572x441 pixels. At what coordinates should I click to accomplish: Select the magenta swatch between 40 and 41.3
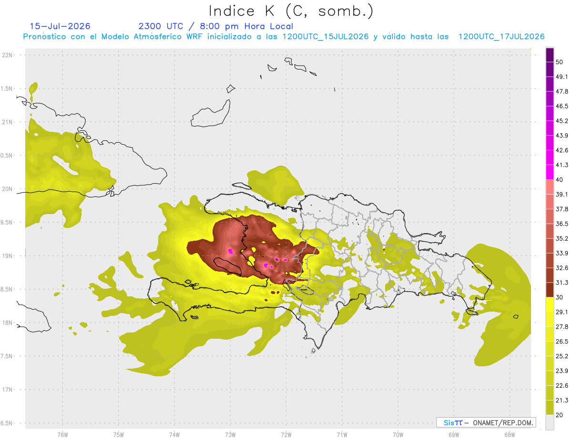pyautogui.click(x=550, y=172)
